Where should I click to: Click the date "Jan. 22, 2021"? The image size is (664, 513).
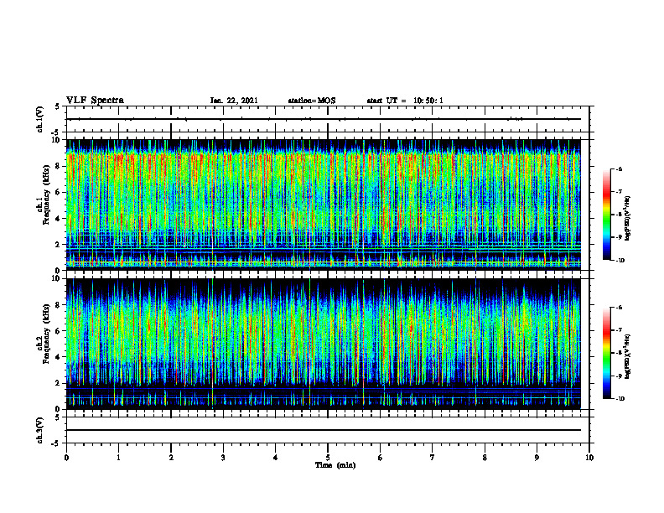click(234, 101)
